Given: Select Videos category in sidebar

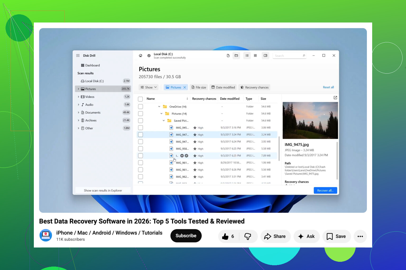Looking at the screenshot, I should point(103,97).
